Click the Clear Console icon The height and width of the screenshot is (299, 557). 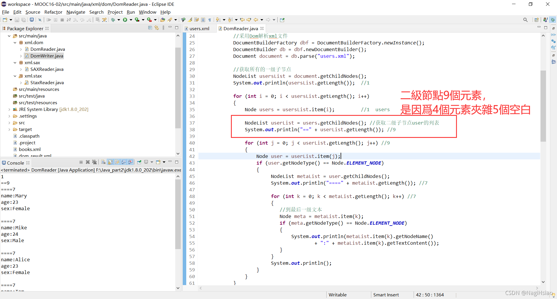(x=103, y=162)
